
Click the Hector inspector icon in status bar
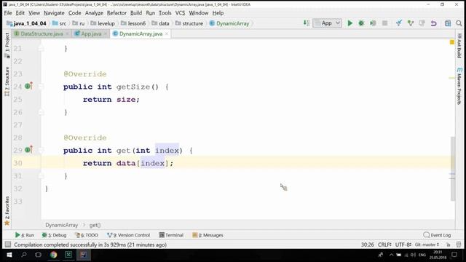click(459, 245)
